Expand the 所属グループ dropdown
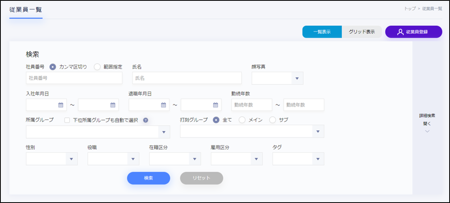This screenshot has height=203, width=450. click(x=164, y=132)
